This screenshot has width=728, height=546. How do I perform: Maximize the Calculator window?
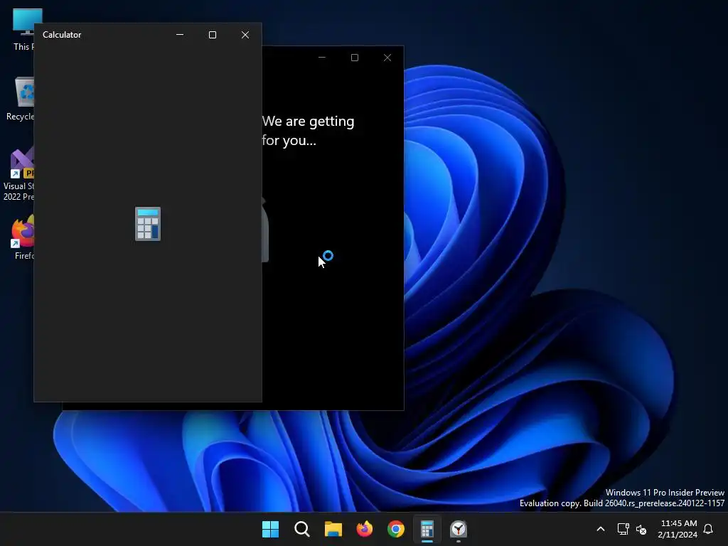(x=212, y=35)
